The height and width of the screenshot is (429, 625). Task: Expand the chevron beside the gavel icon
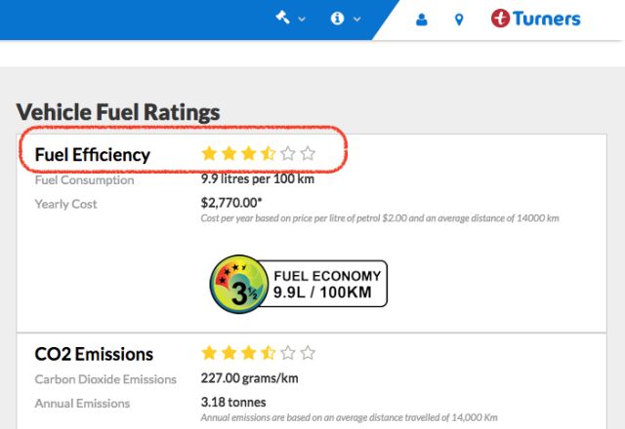302,19
